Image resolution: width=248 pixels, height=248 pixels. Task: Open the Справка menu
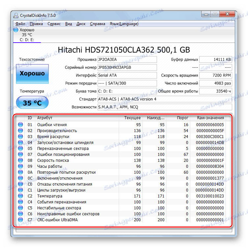(x=98, y=24)
